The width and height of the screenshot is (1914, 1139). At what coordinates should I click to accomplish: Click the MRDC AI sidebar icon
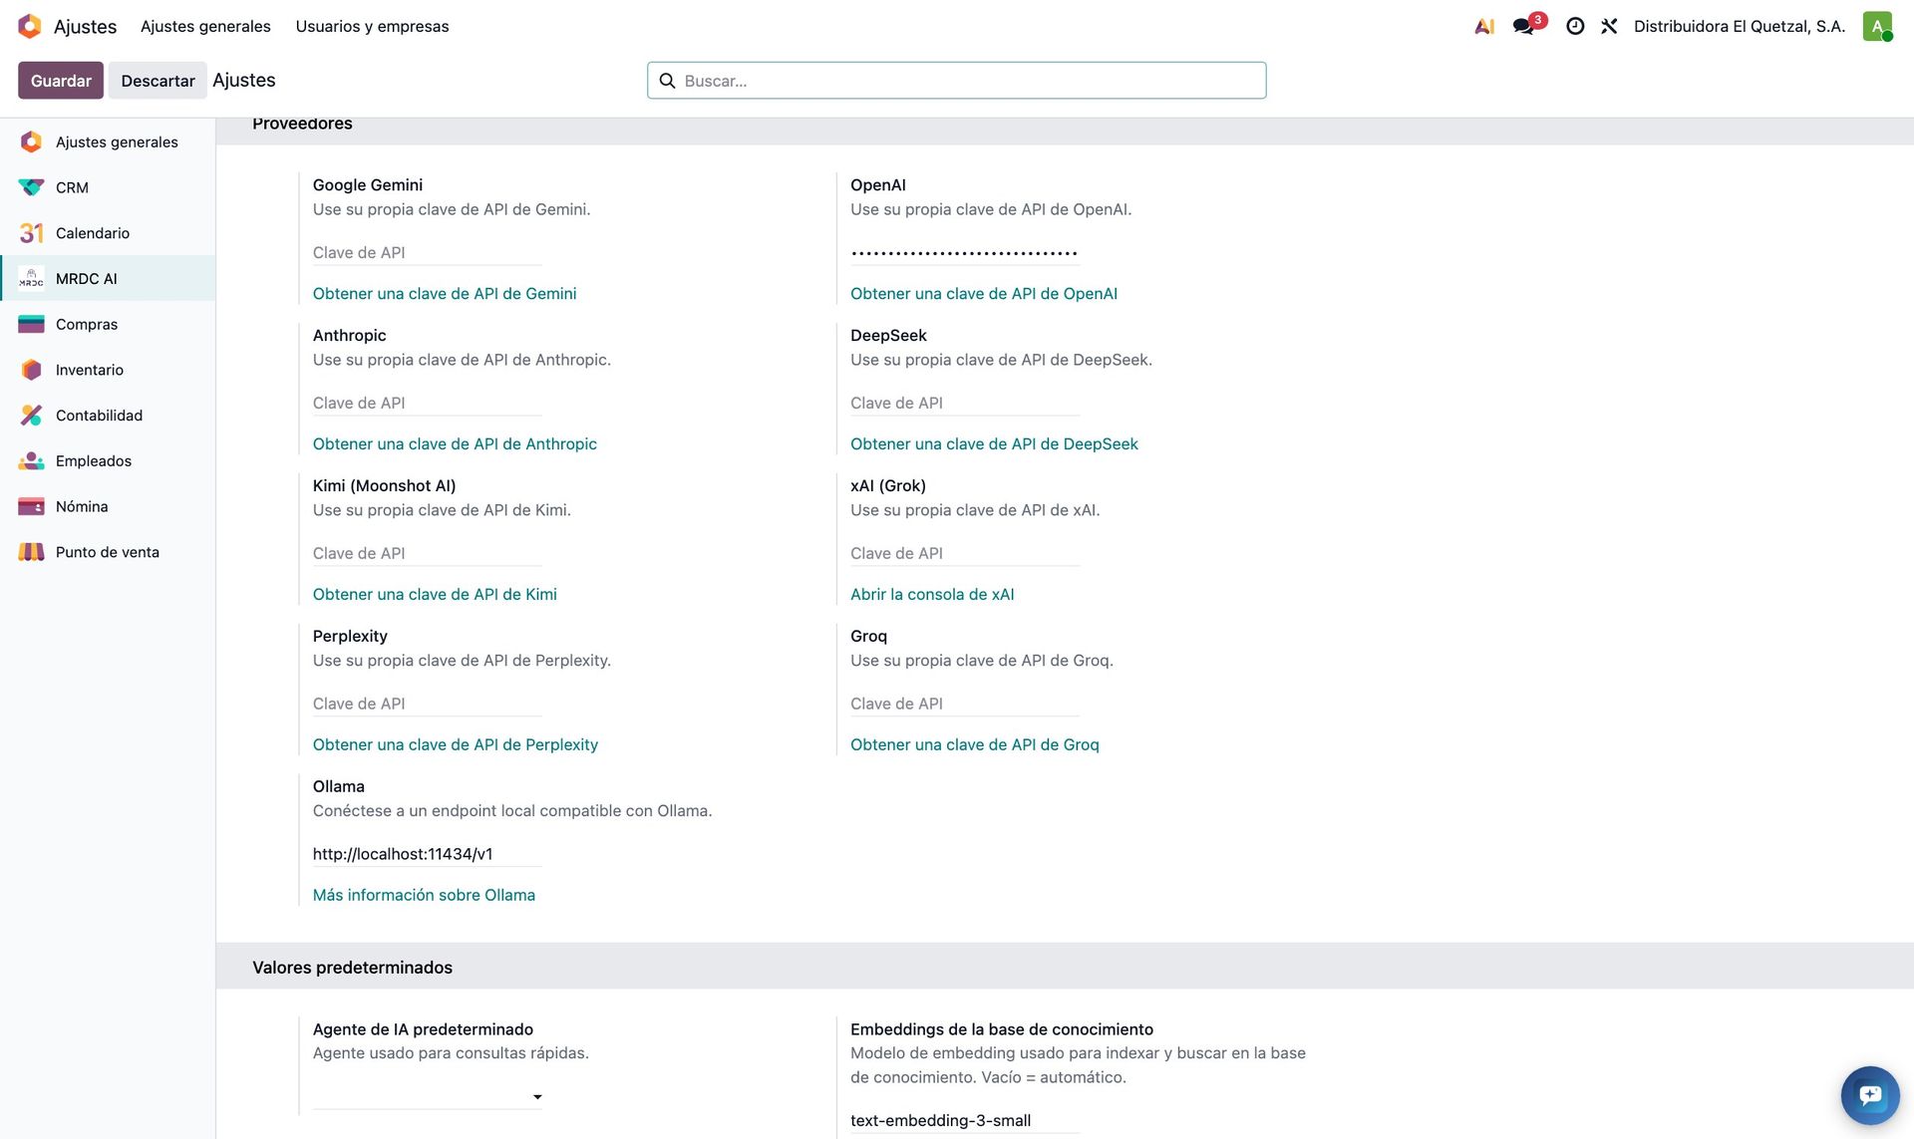31,279
